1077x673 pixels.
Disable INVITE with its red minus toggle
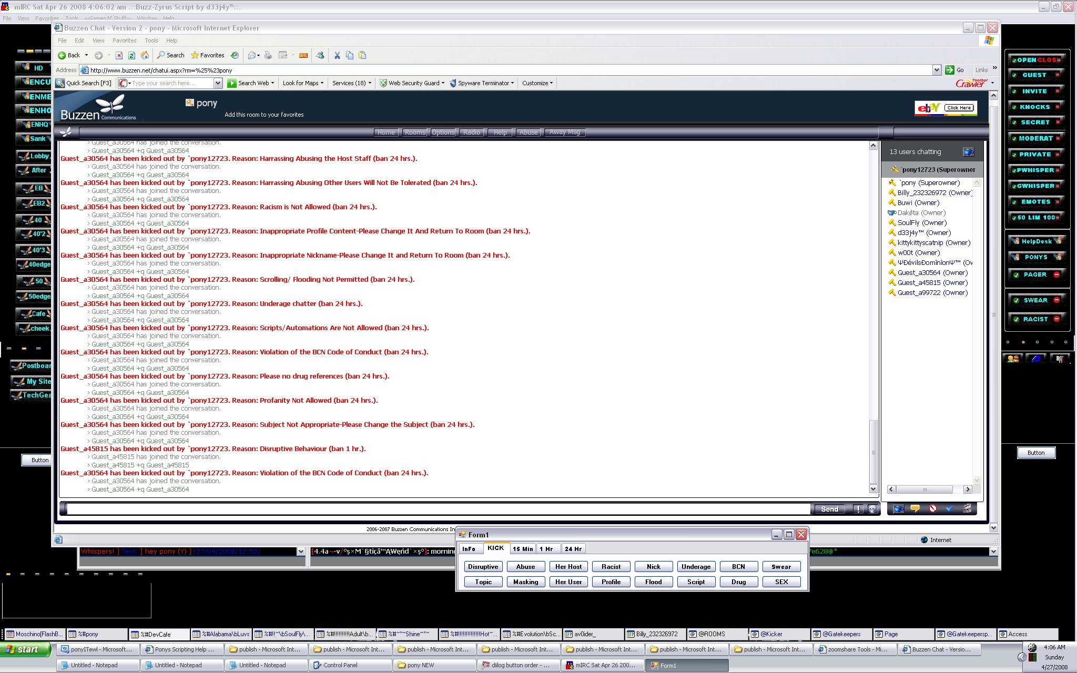click(1057, 91)
